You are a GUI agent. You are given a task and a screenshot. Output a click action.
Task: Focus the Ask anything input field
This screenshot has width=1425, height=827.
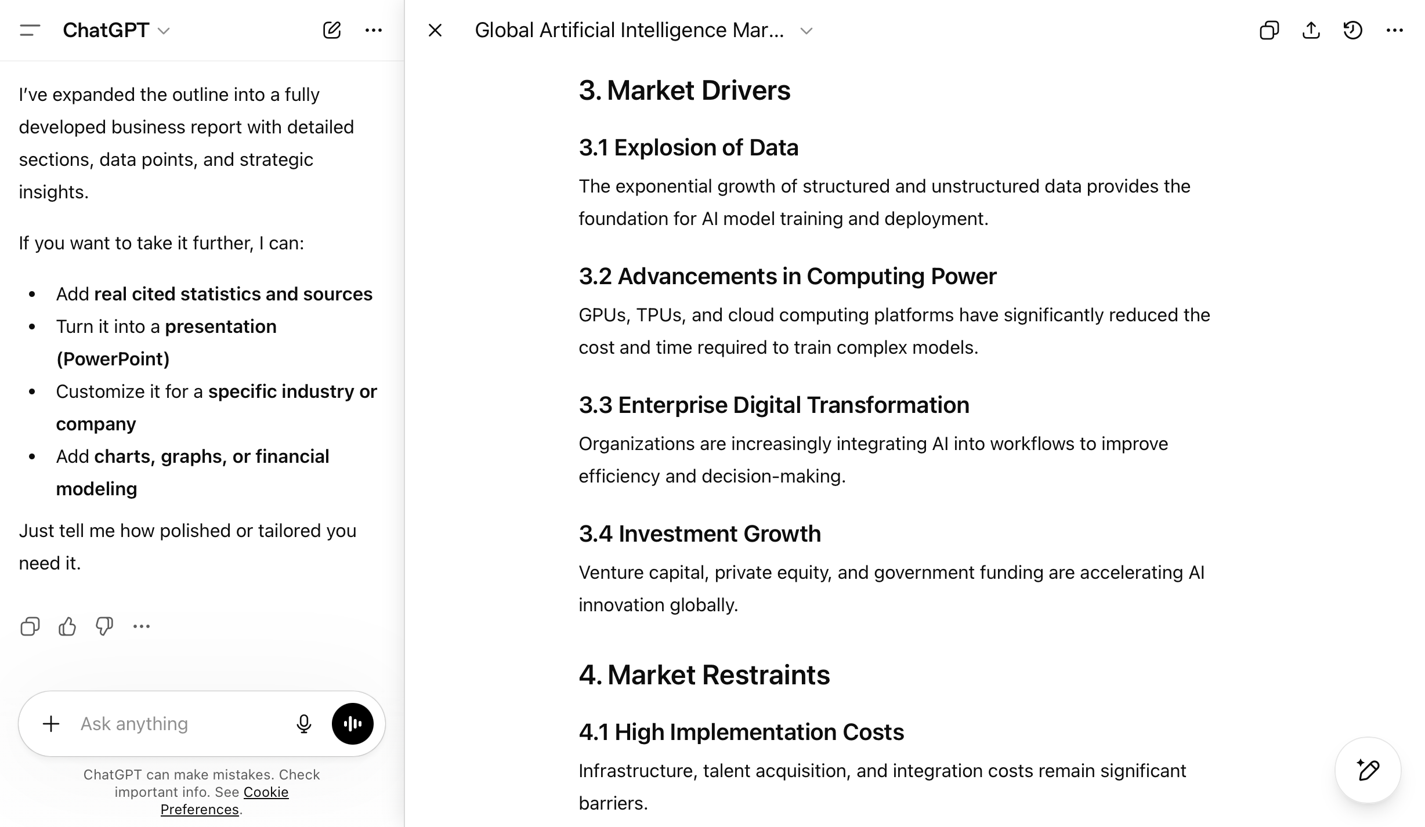[180, 724]
